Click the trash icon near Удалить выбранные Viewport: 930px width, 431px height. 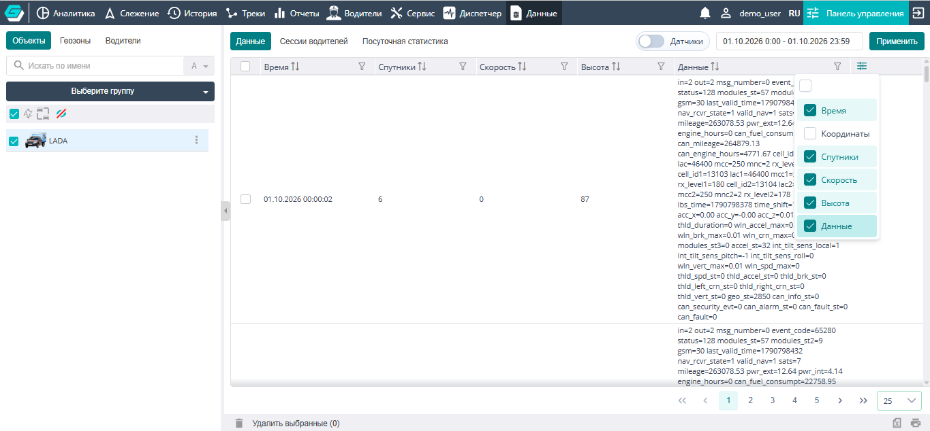tap(239, 423)
